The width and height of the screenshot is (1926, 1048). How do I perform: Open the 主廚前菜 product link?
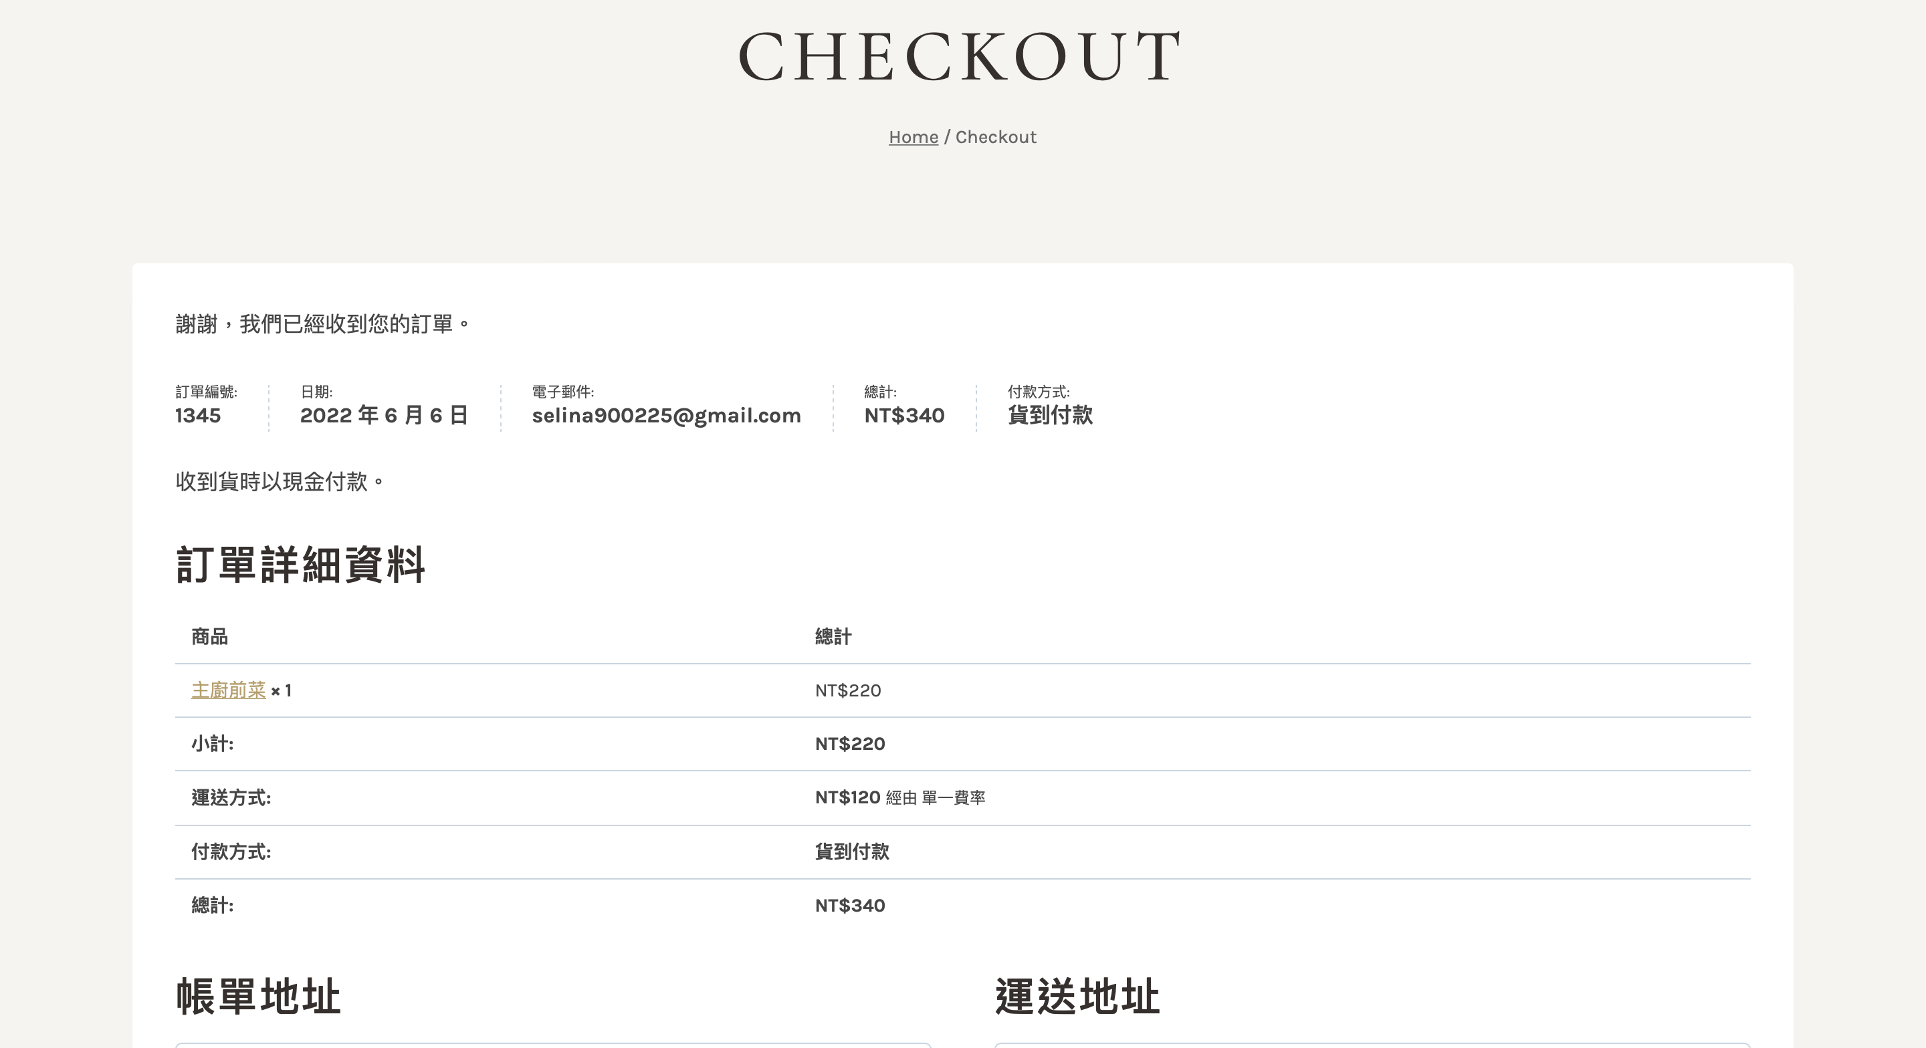coord(228,690)
